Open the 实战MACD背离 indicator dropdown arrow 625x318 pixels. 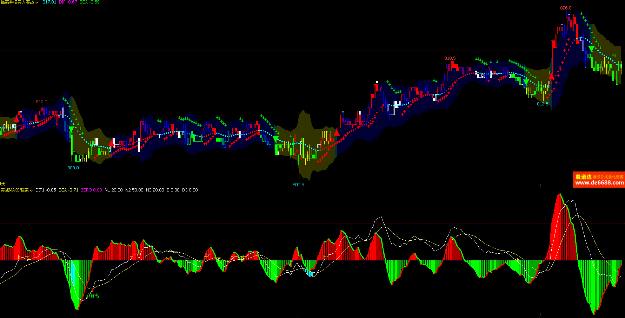coord(31,190)
